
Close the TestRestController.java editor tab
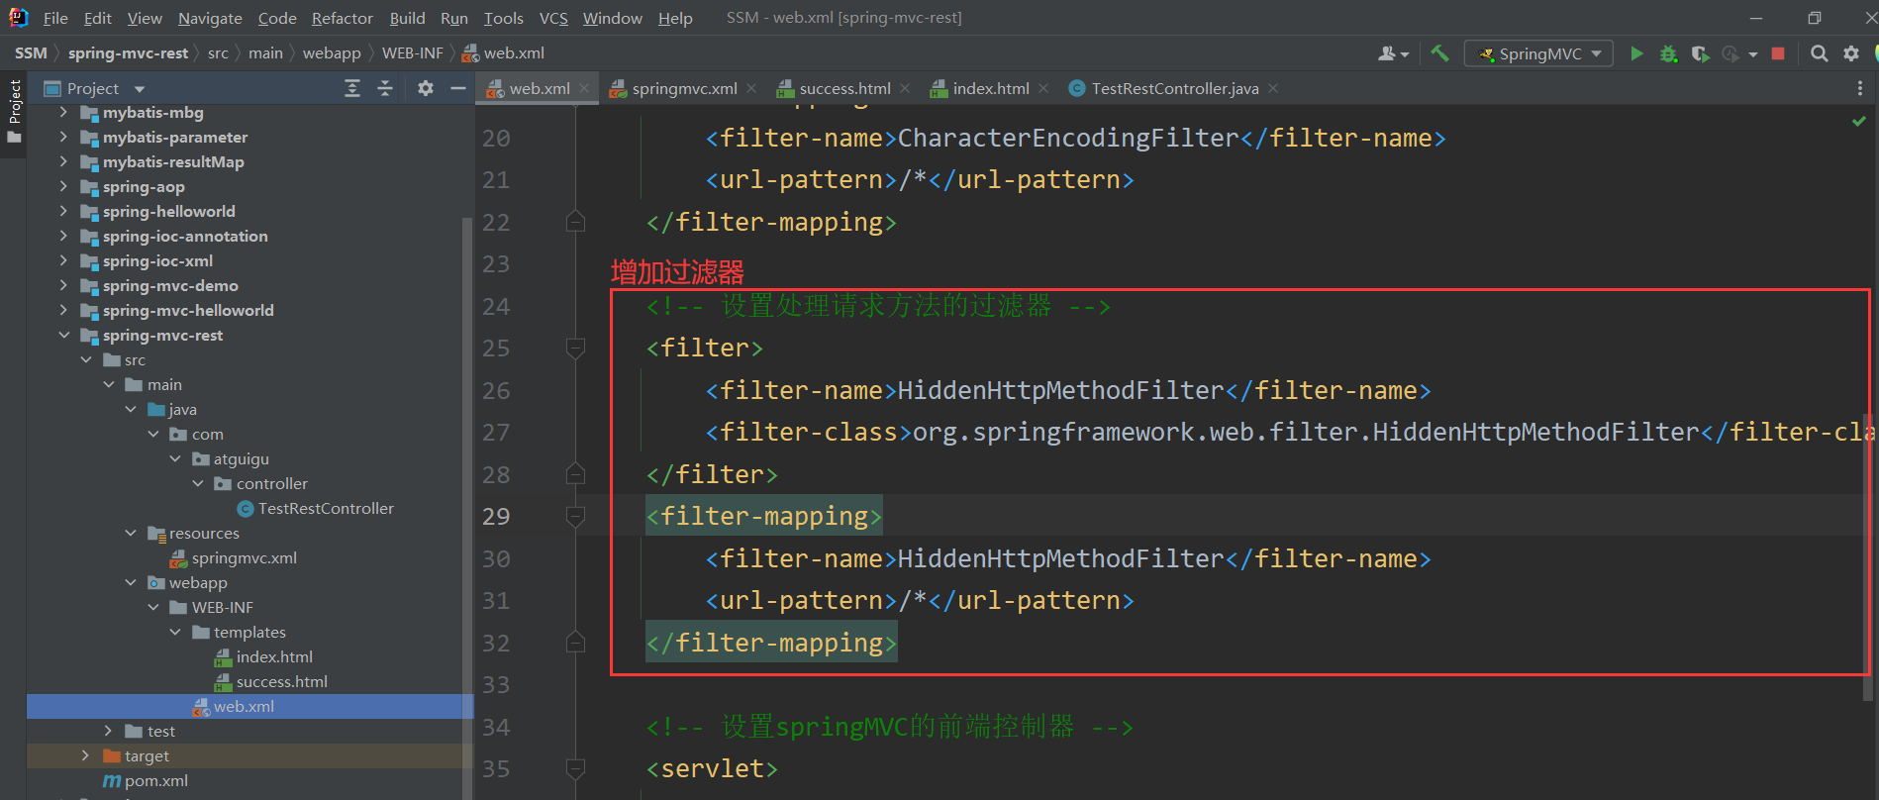coord(1273,88)
